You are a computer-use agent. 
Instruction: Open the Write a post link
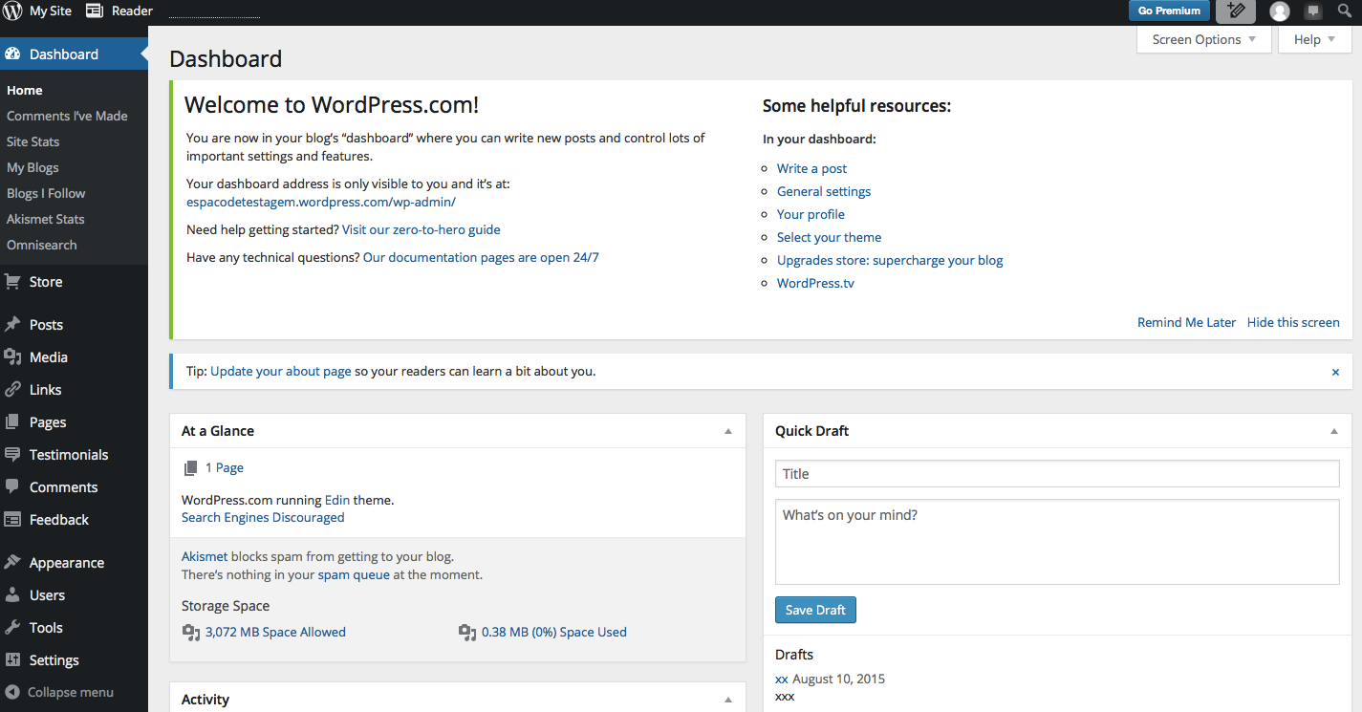click(x=811, y=168)
